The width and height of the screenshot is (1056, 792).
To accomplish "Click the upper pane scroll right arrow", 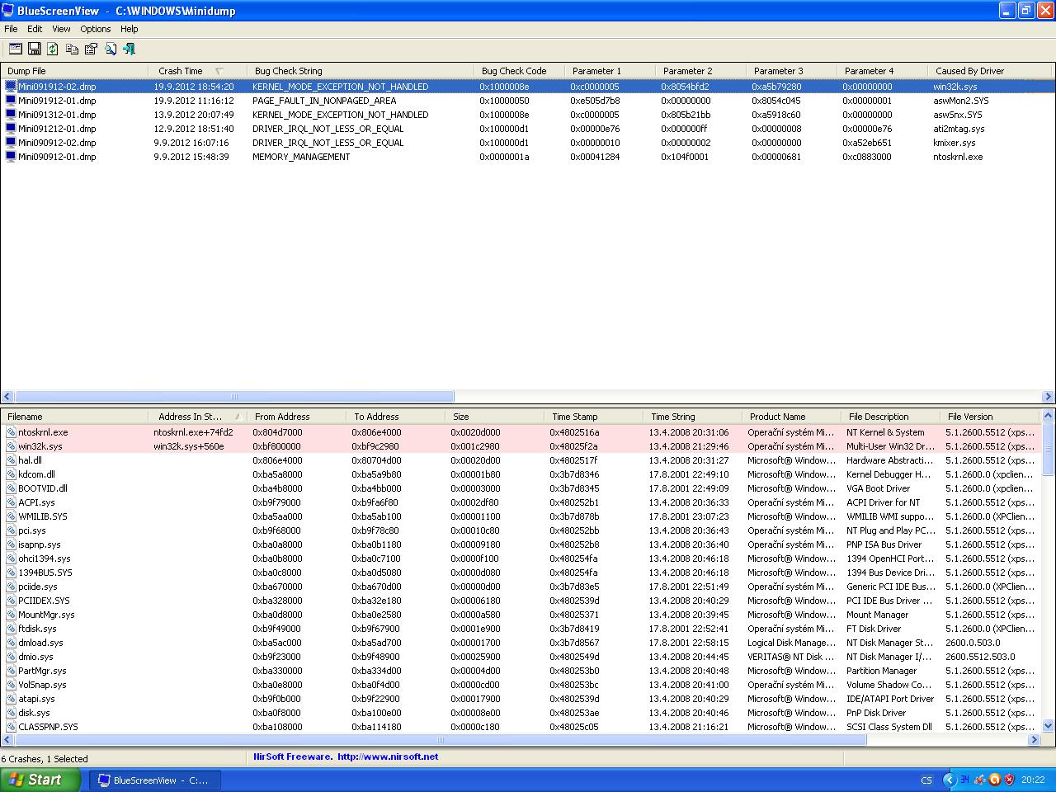I will (x=1048, y=397).
